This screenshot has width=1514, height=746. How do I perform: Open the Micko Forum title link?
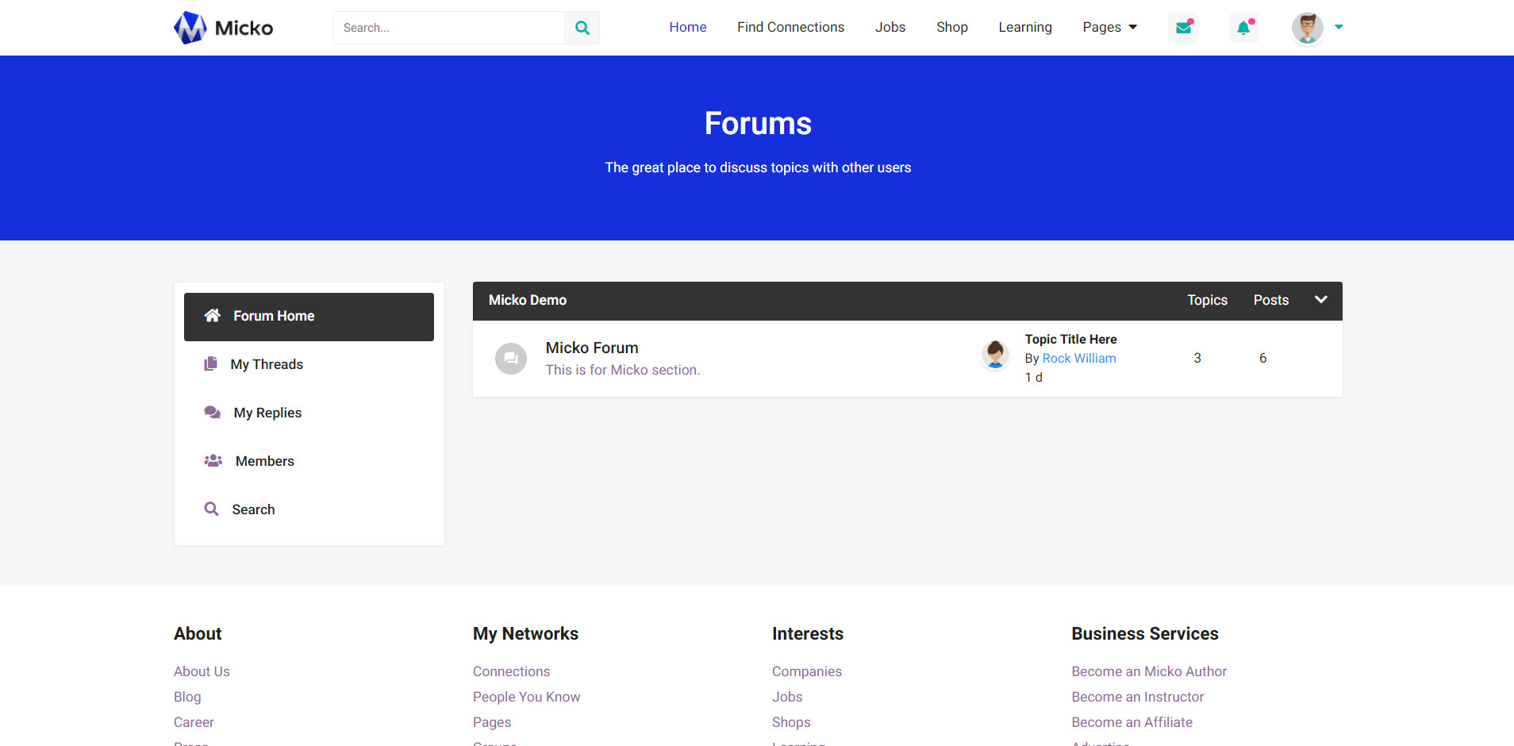pos(592,348)
